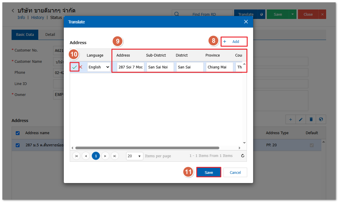The width and height of the screenshot is (338, 202).
Task: Go to last page of address list
Action: point(115,156)
